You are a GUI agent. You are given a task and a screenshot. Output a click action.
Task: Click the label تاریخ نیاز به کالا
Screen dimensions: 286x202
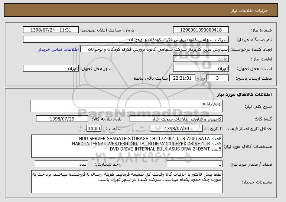coord(107,119)
